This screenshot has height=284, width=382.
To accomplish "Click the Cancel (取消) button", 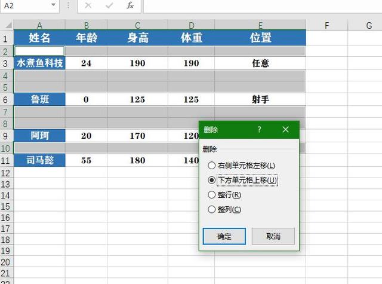I will pos(273,236).
